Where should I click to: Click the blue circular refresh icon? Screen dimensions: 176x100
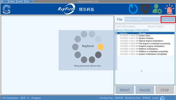(x=133, y=9)
